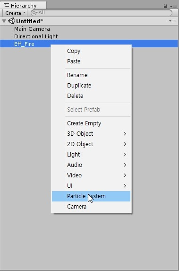Open Hierarchy panel options menu icon
This screenshot has height=271, width=179.
[173, 7]
